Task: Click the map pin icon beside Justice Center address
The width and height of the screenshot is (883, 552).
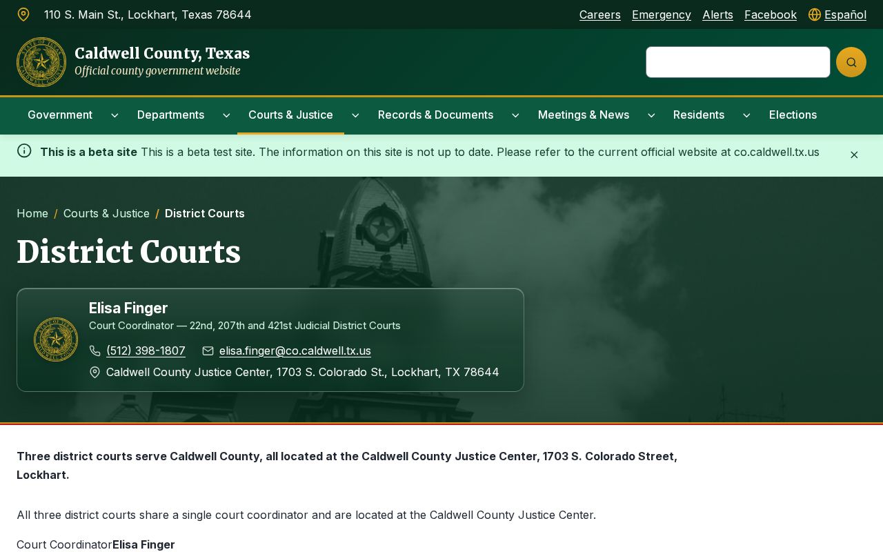Action: [95, 373]
